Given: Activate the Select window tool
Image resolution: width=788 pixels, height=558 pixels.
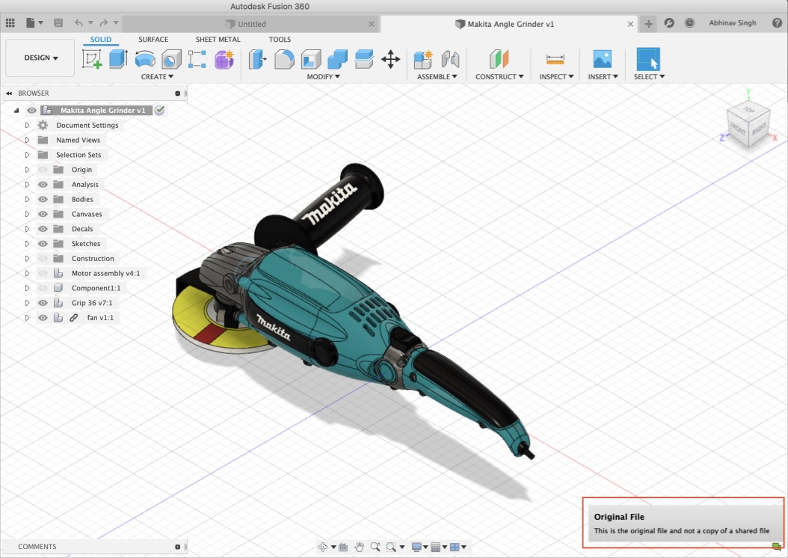Looking at the screenshot, I should coord(648,59).
